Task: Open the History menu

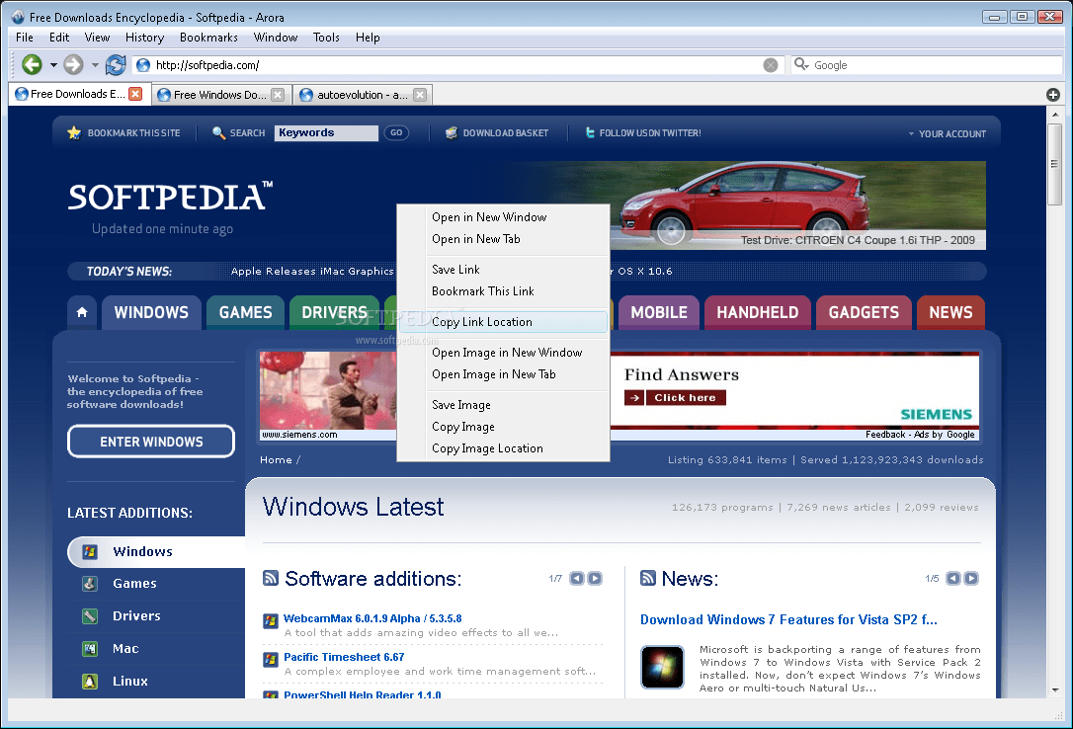Action: pos(144,38)
